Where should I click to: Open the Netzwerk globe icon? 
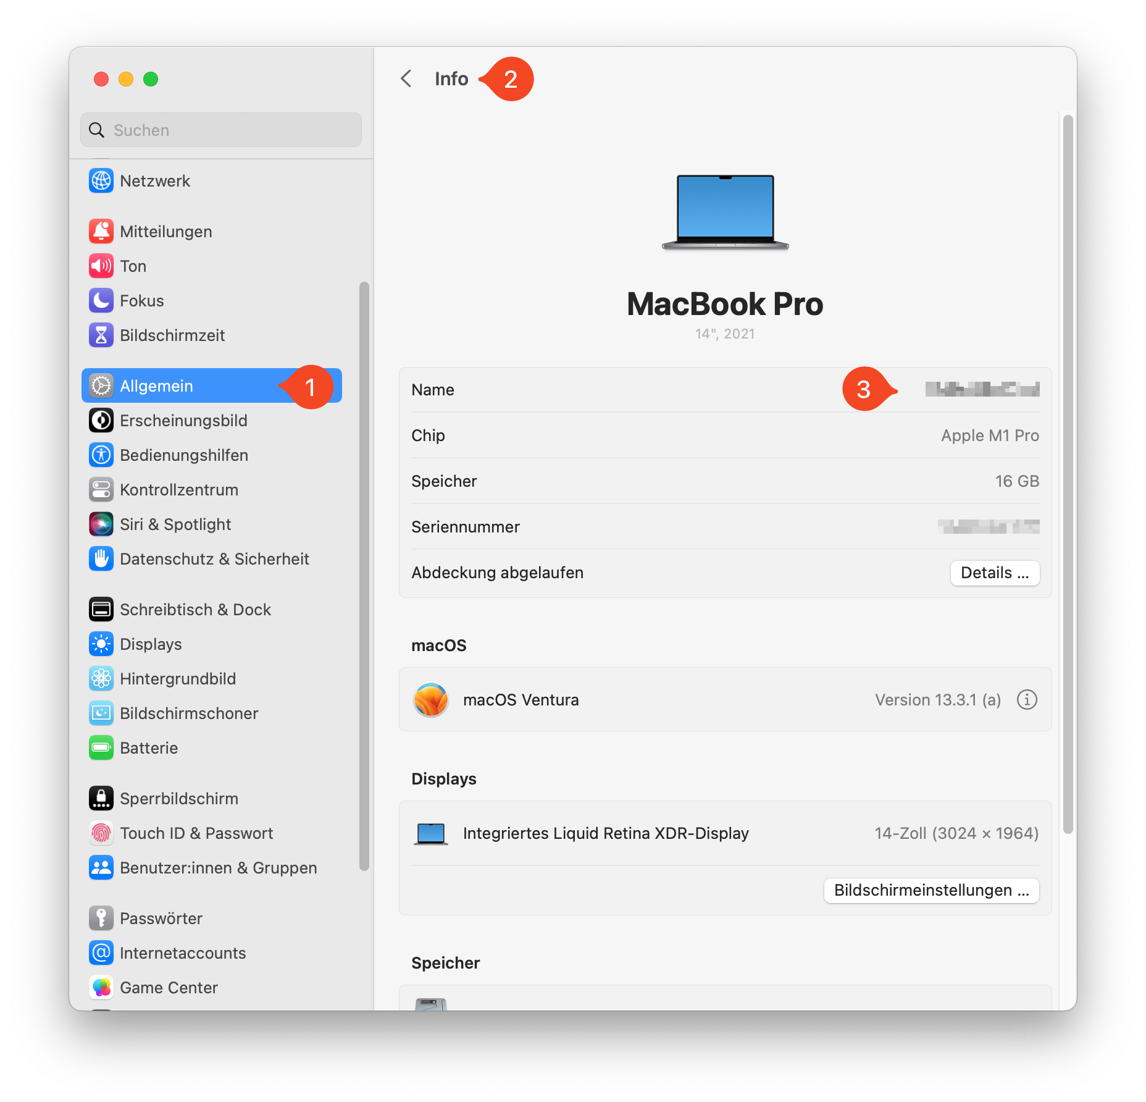[101, 181]
